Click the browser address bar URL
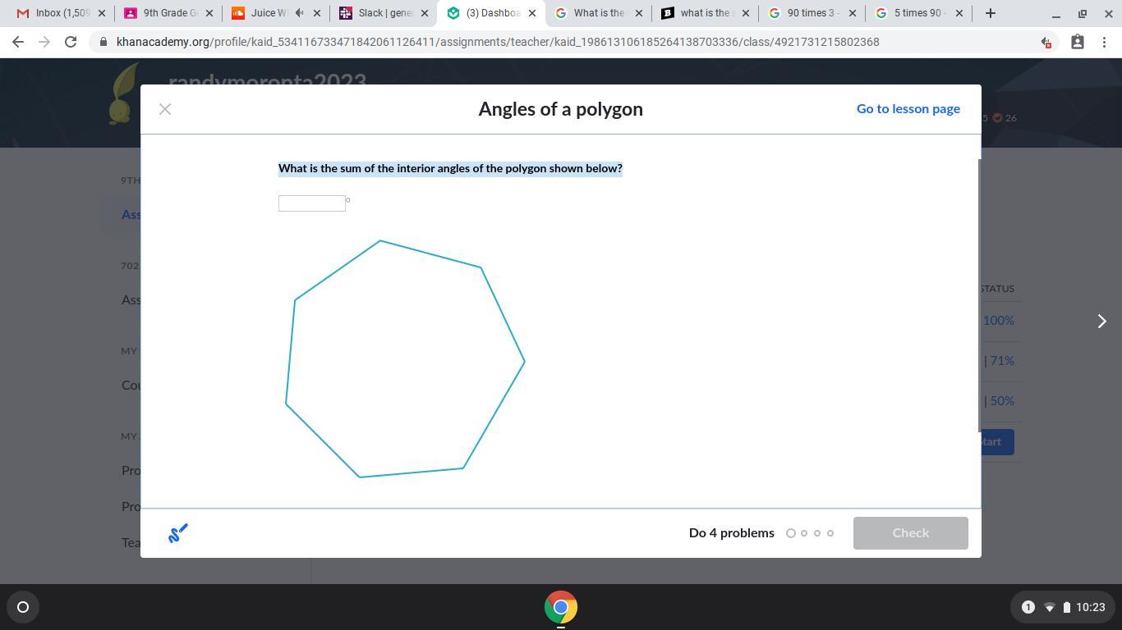1122x630 pixels. [x=498, y=42]
